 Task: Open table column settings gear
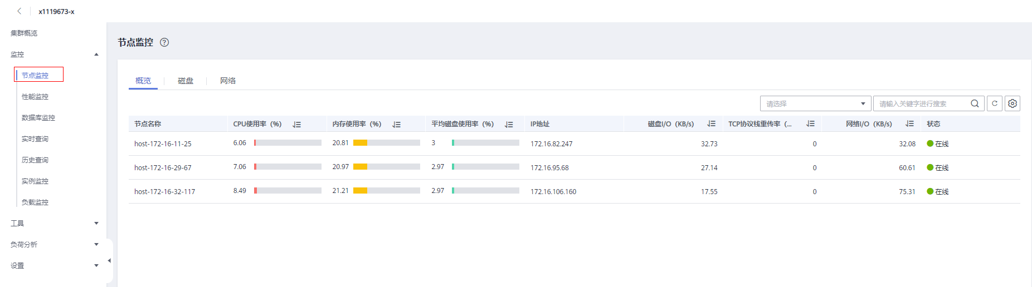(x=1012, y=103)
